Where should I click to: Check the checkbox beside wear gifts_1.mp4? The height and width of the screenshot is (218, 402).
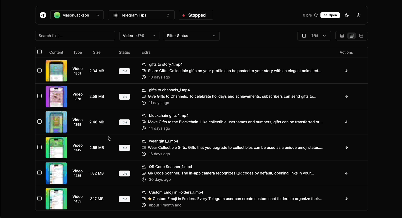(x=39, y=147)
